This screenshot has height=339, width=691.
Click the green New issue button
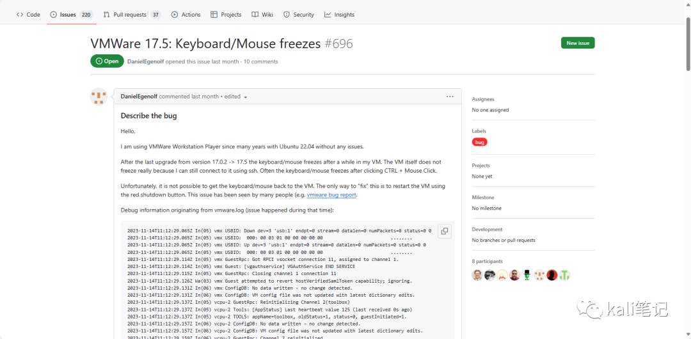tap(578, 43)
